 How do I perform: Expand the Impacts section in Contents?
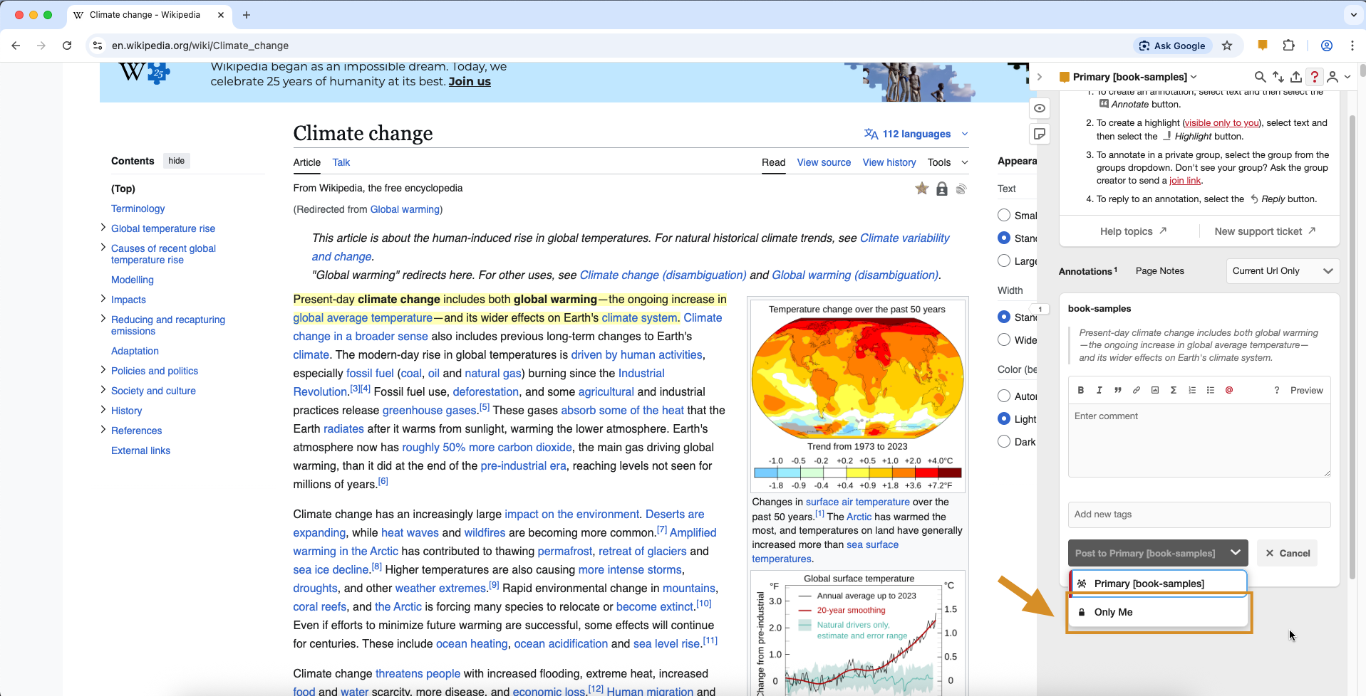tap(103, 299)
